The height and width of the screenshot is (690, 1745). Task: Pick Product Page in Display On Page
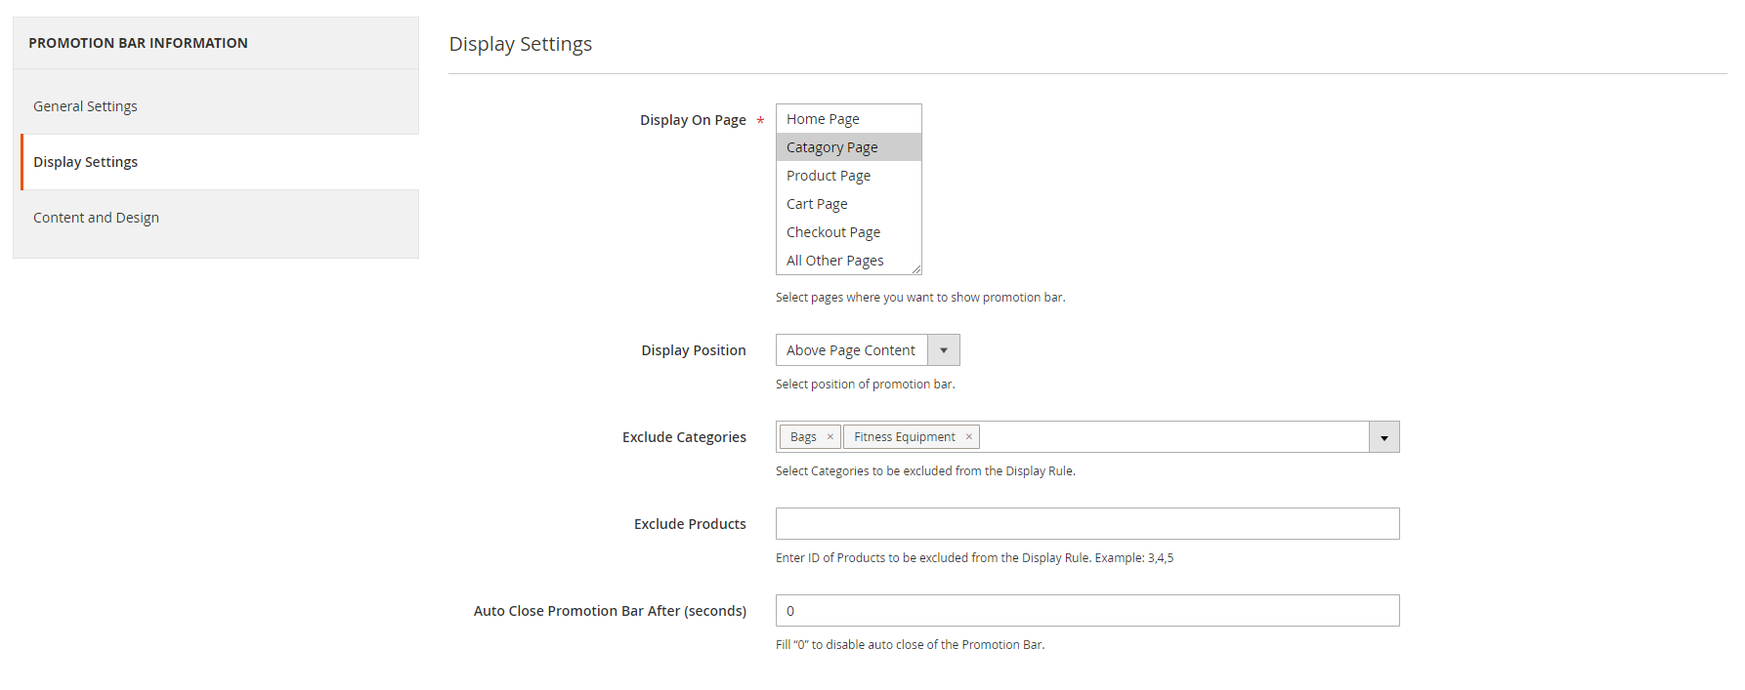pyautogui.click(x=848, y=176)
